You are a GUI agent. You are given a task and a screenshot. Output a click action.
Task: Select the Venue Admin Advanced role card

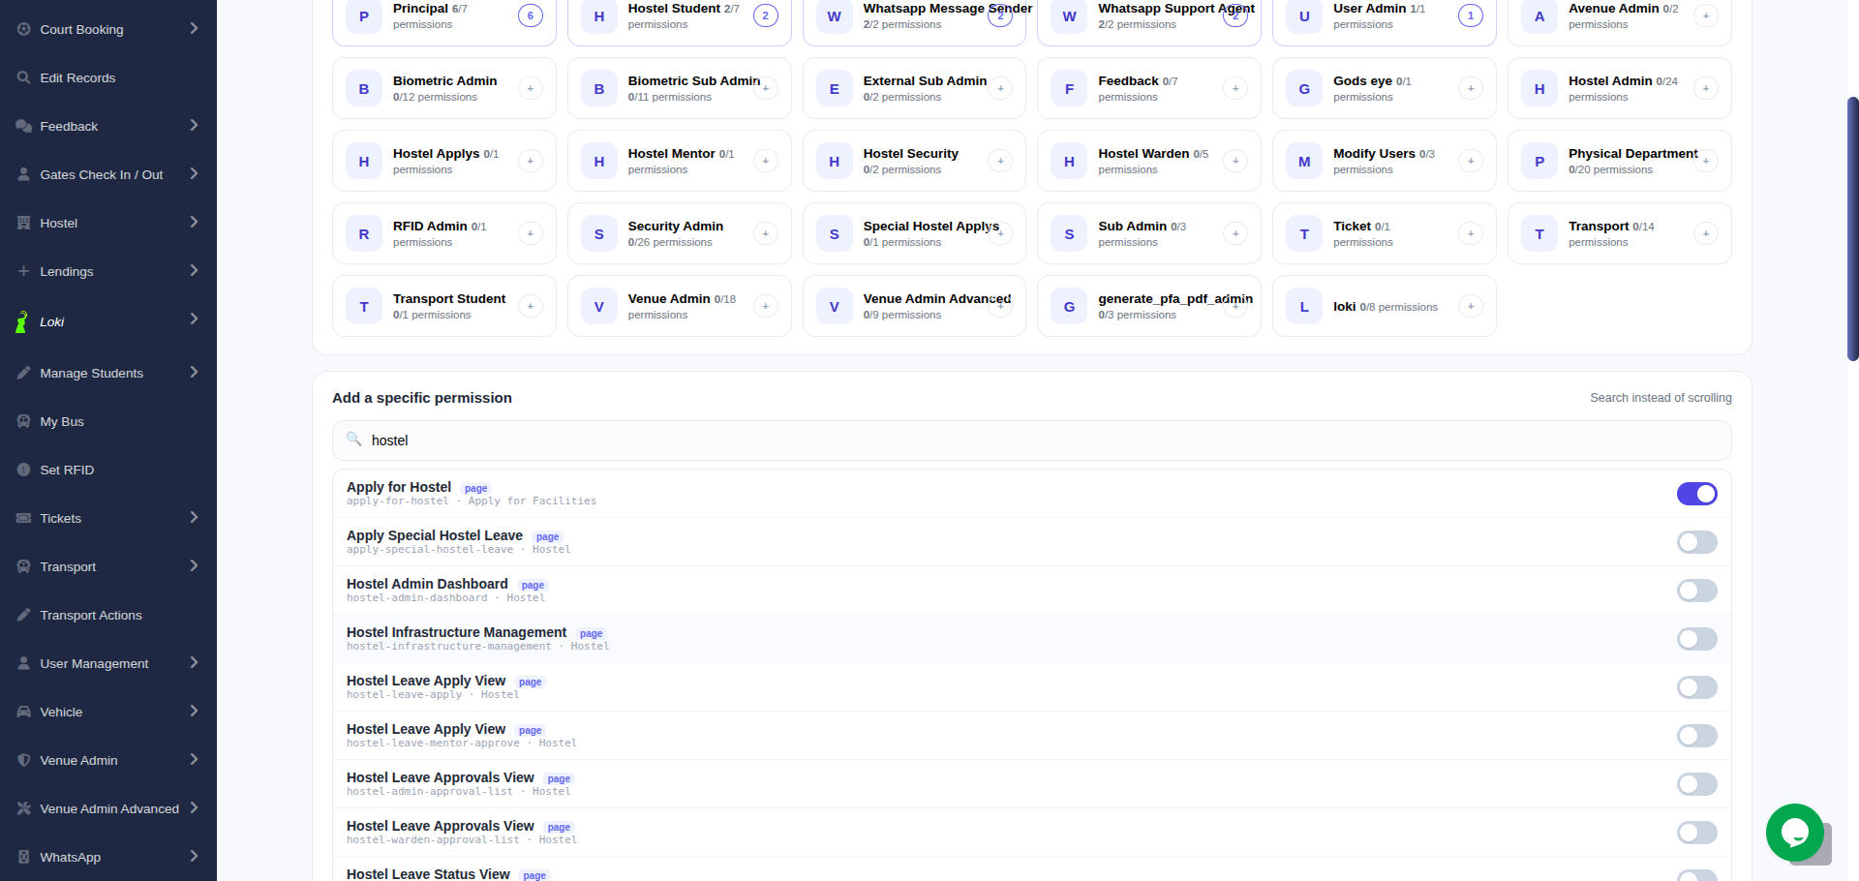[x=914, y=306]
